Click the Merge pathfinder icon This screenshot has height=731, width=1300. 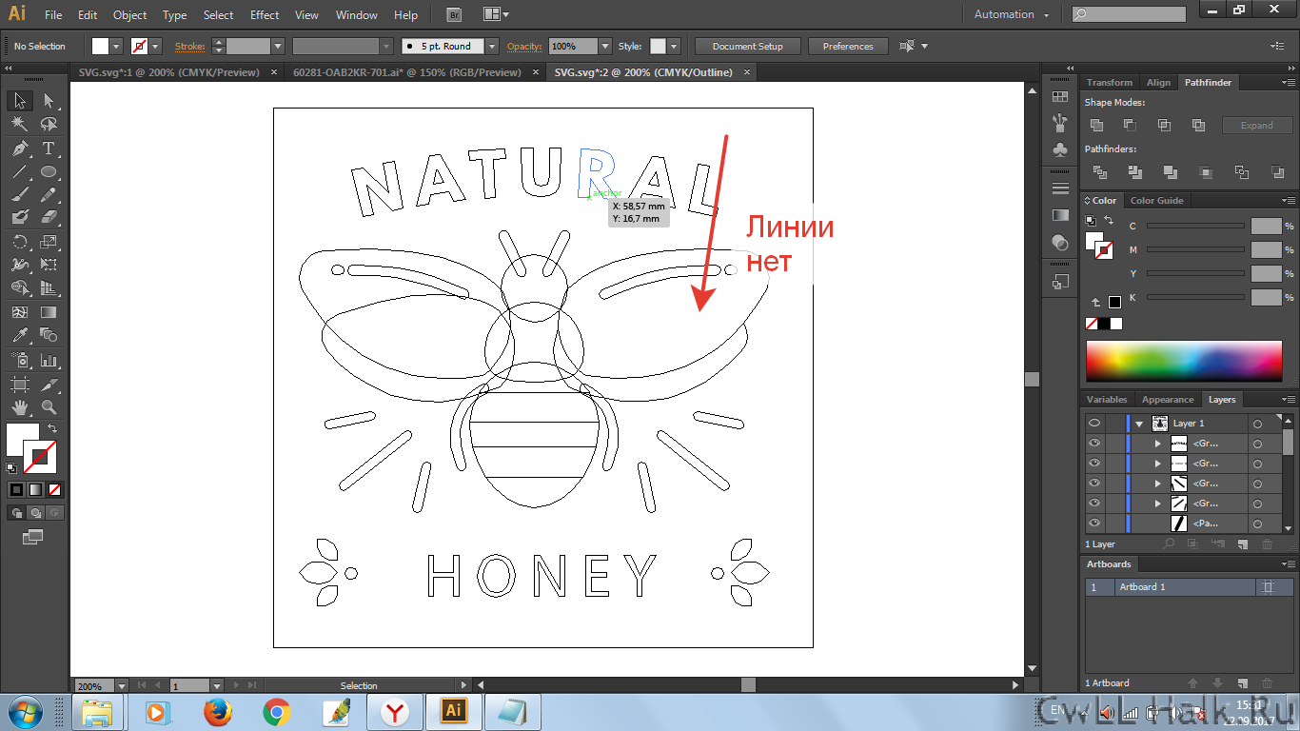tap(1170, 172)
